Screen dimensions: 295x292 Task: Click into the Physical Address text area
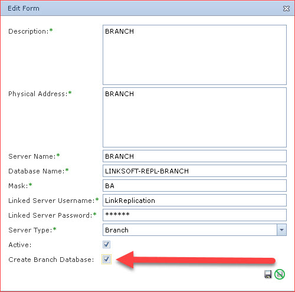[x=195, y=117]
